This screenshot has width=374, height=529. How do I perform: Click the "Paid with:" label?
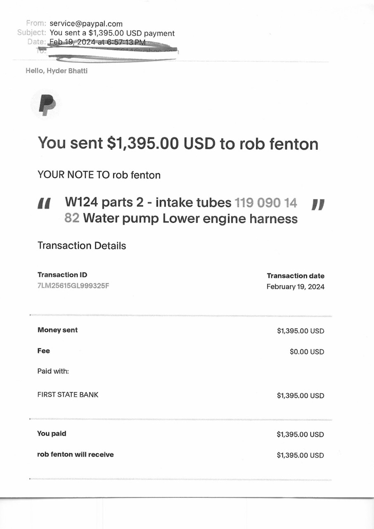click(53, 371)
